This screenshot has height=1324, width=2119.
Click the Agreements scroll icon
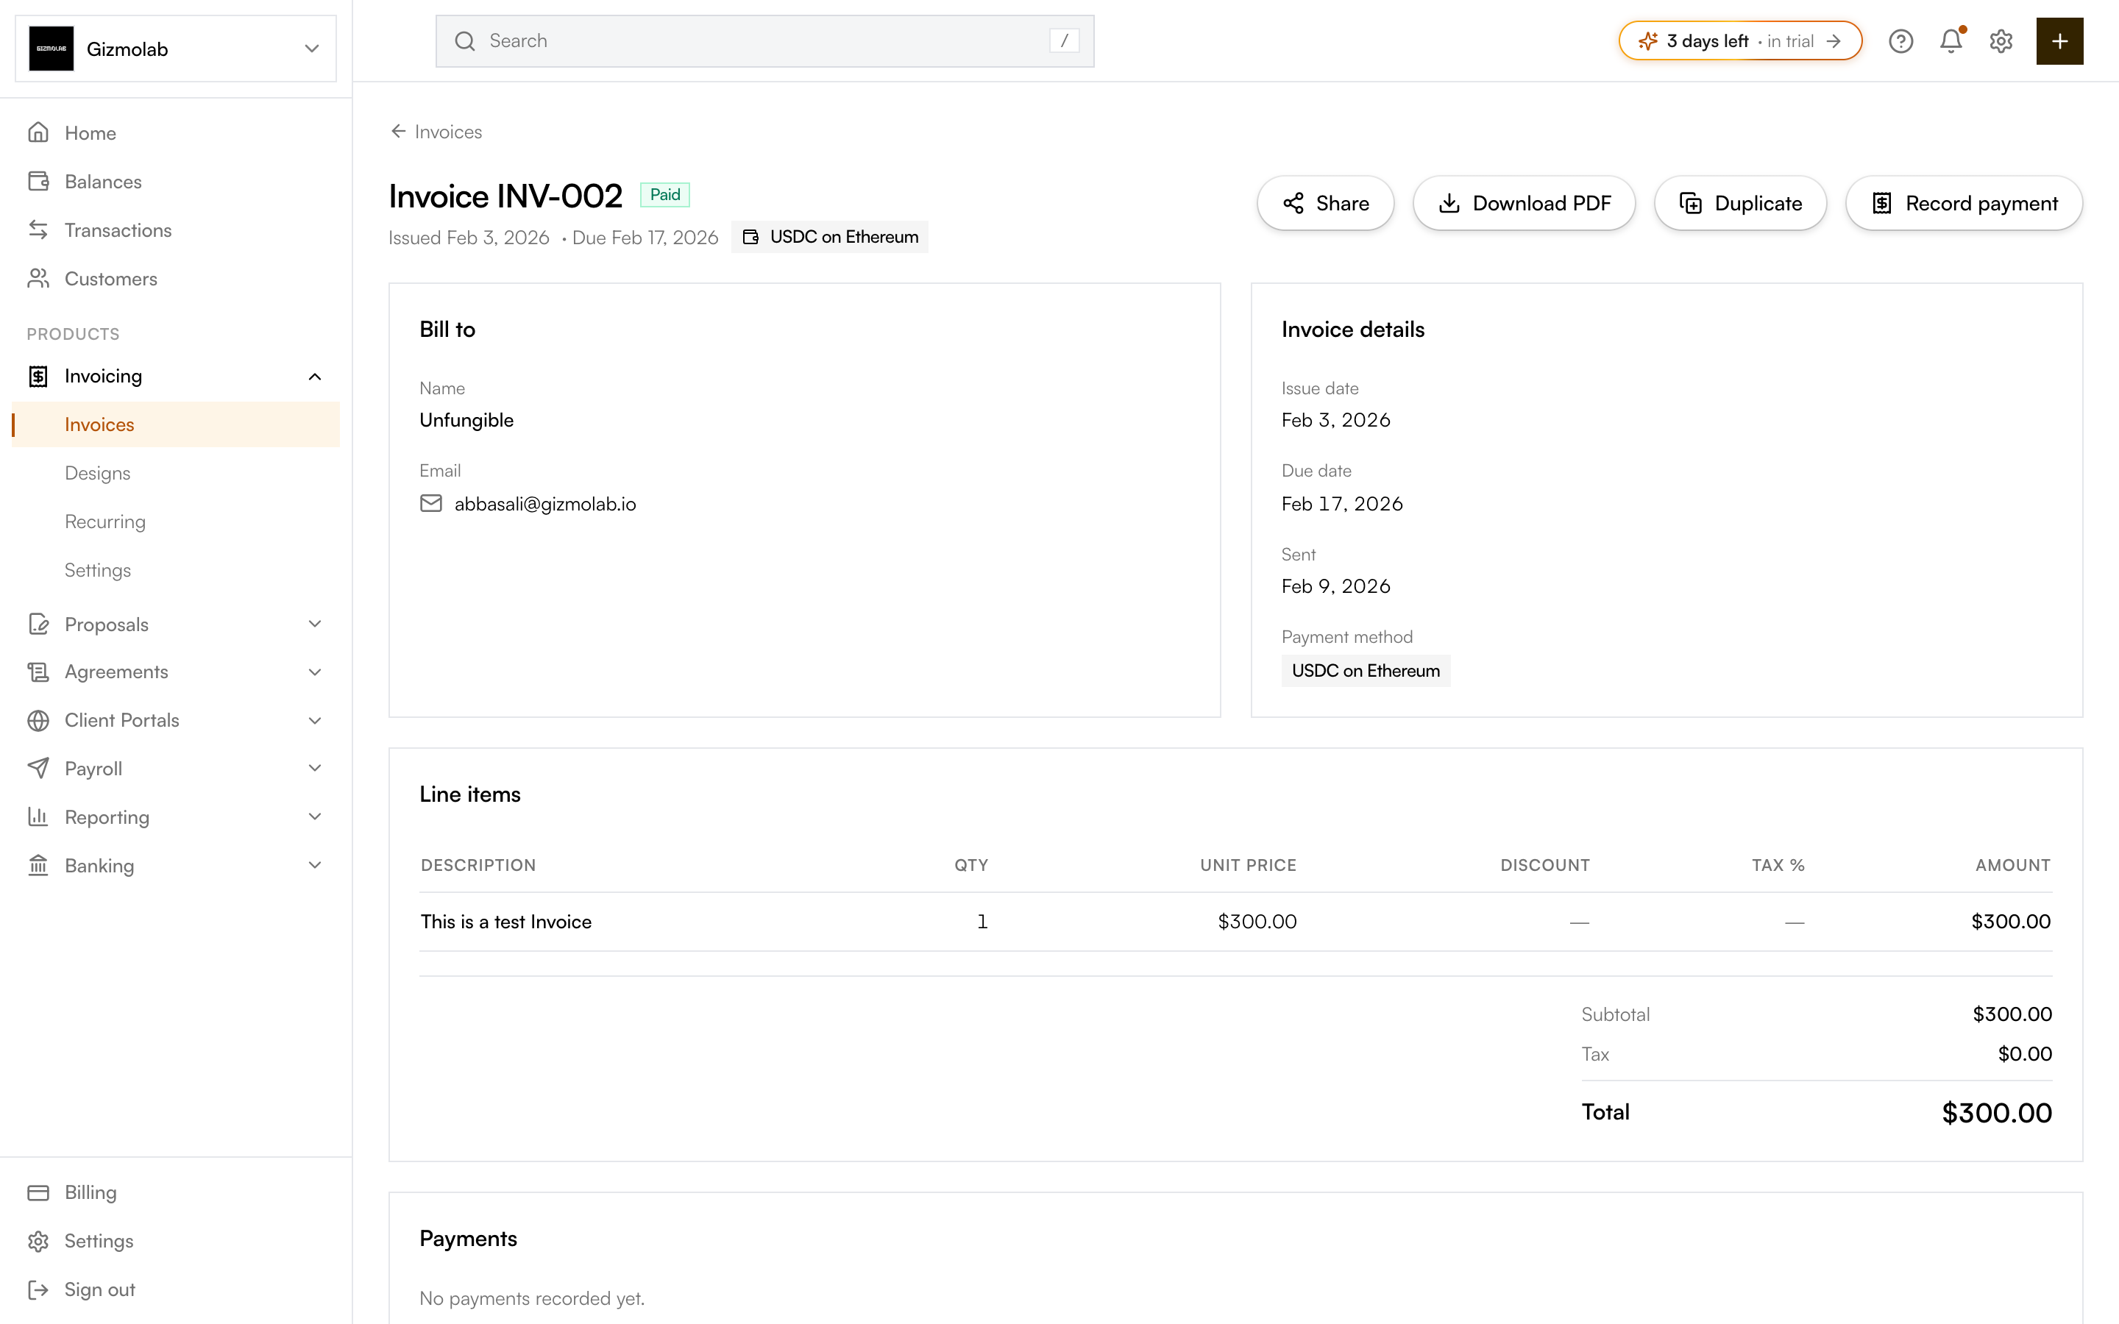click(38, 672)
